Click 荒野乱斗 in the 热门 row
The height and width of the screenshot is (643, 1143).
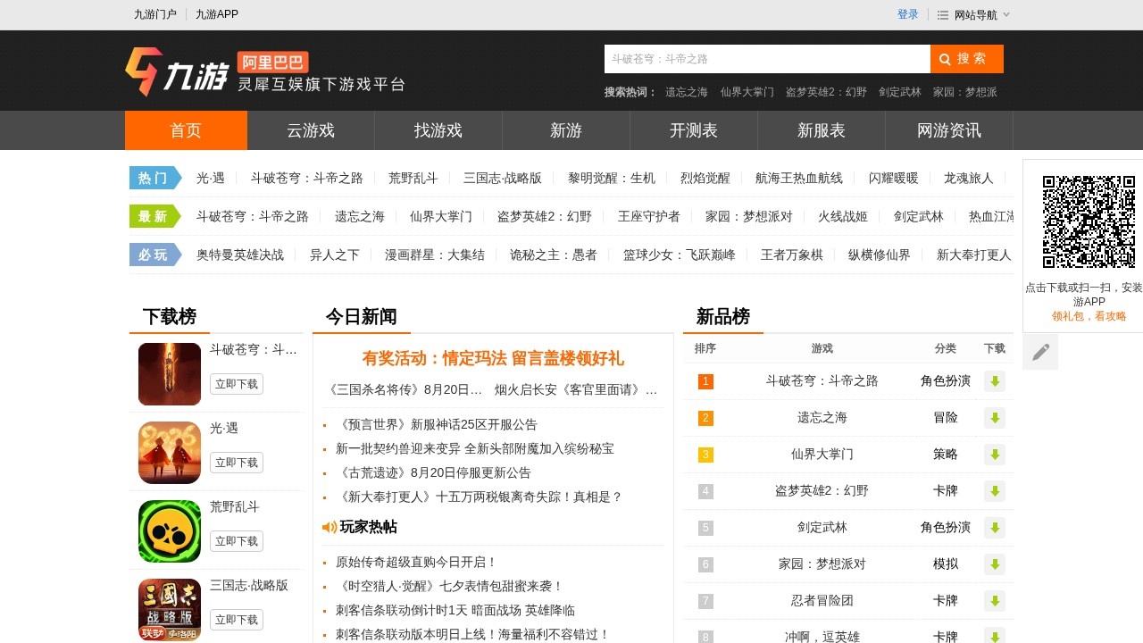pos(413,178)
